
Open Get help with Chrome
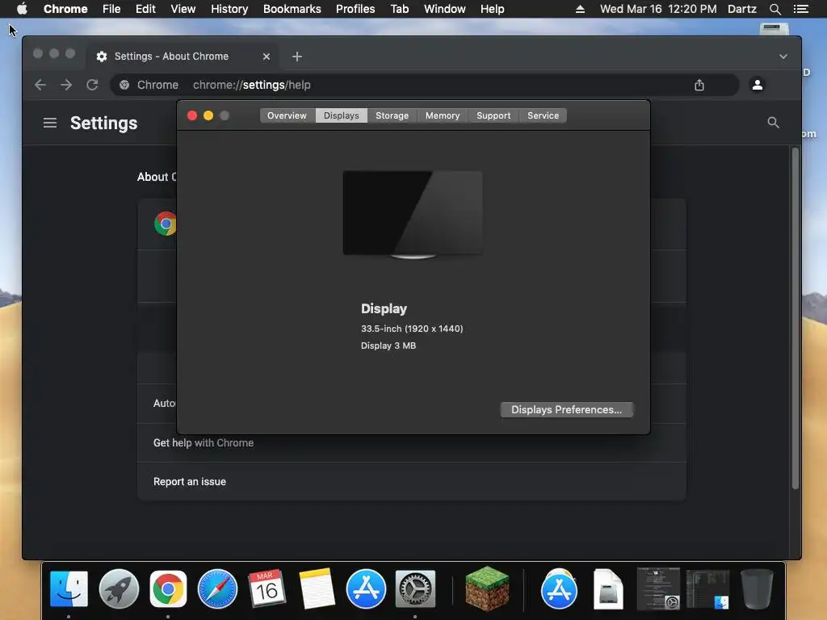411,443
